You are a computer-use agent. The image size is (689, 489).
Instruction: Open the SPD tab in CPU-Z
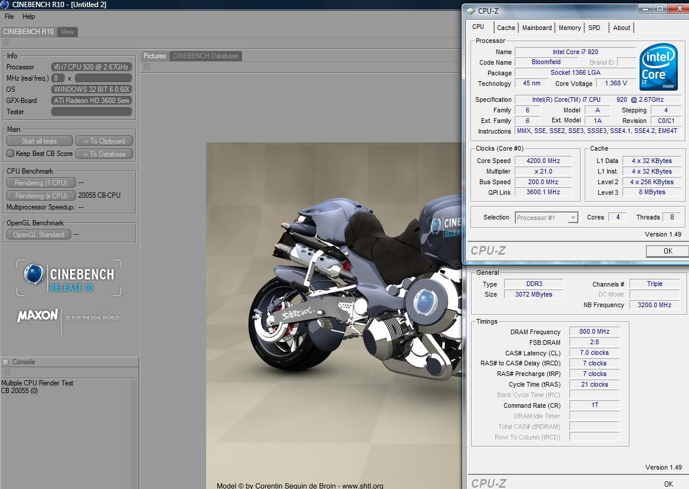coord(594,28)
